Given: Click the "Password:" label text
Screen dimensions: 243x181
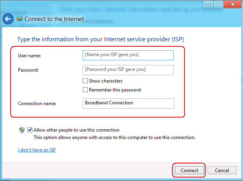Looking at the screenshot, I should tap(28, 70).
